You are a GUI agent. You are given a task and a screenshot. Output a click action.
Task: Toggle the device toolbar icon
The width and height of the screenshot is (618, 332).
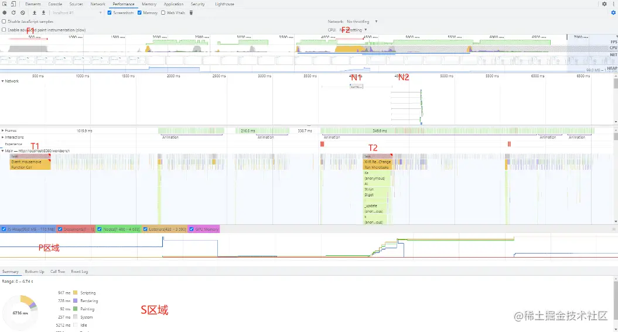(x=13, y=4)
